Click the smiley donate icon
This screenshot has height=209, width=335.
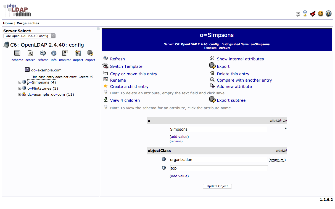(x=321, y=13)
